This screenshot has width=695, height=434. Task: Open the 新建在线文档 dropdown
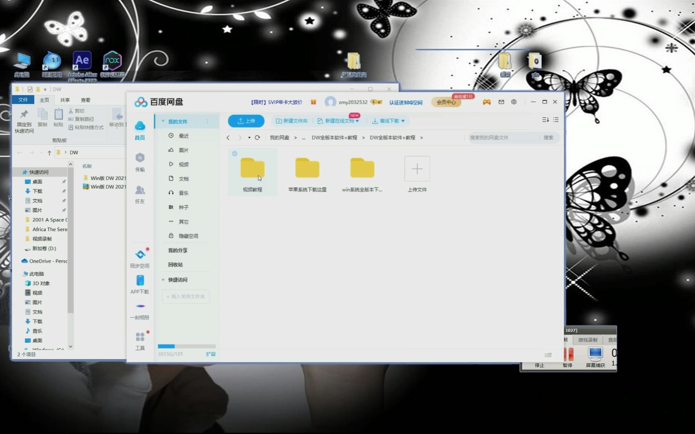pos(338,121)
